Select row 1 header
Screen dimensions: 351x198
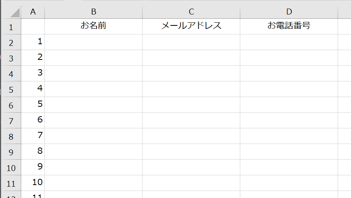11,27
